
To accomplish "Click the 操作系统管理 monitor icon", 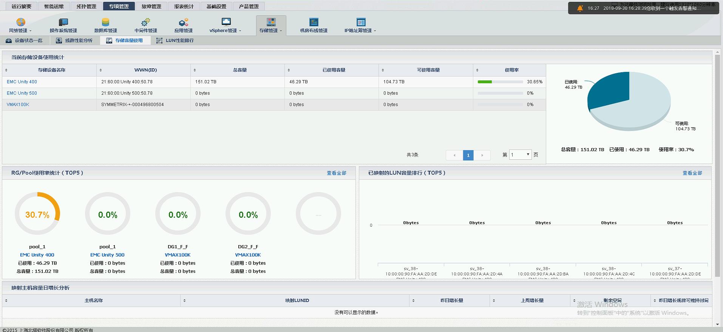I will (x=63, y=22).
